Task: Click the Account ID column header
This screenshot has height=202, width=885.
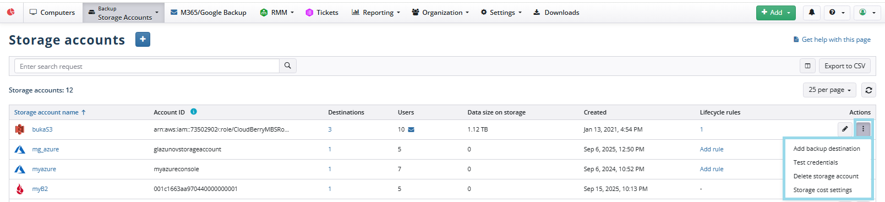Action: point(170,112)
